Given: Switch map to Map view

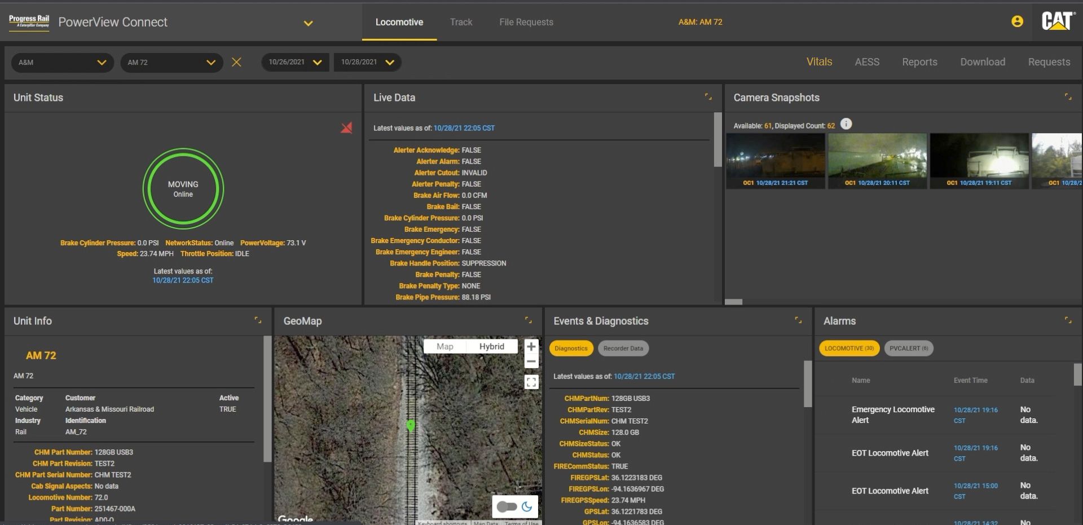Looking at the screenshot, I should [x=444, y=347].
